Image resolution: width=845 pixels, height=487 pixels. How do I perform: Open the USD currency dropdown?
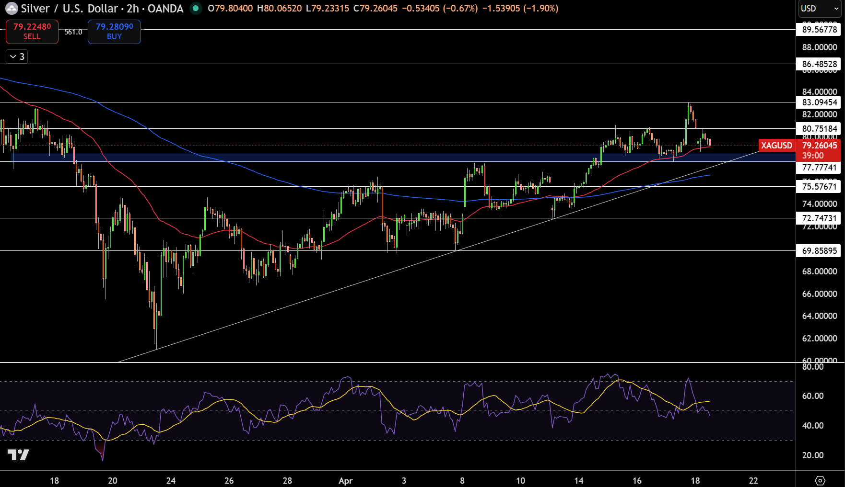820,9
